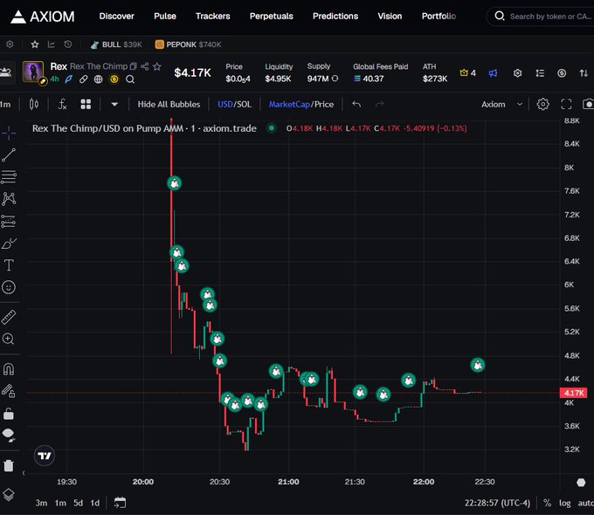Select the Text tool
The image size is (594, 515).
[x=9, y=265]
